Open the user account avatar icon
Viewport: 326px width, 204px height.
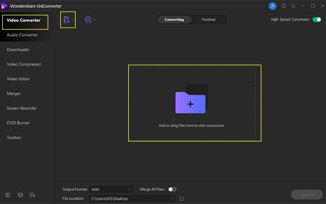(x=272, y=6)
